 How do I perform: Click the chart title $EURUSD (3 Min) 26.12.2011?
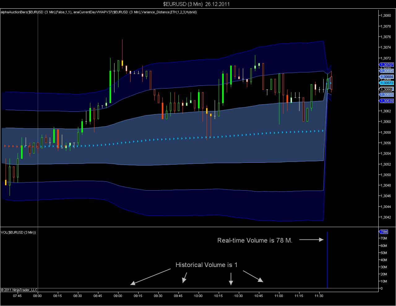coord(196,4)
